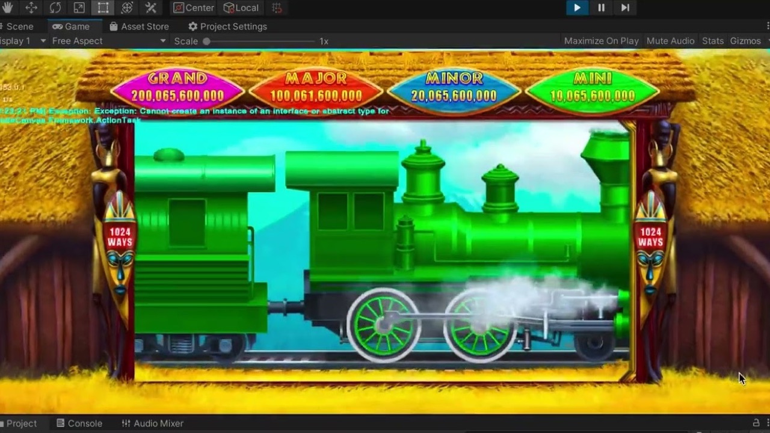
Task: Click the GRAND jackpot amount 200,065,600,000
Action: [177, 96]
